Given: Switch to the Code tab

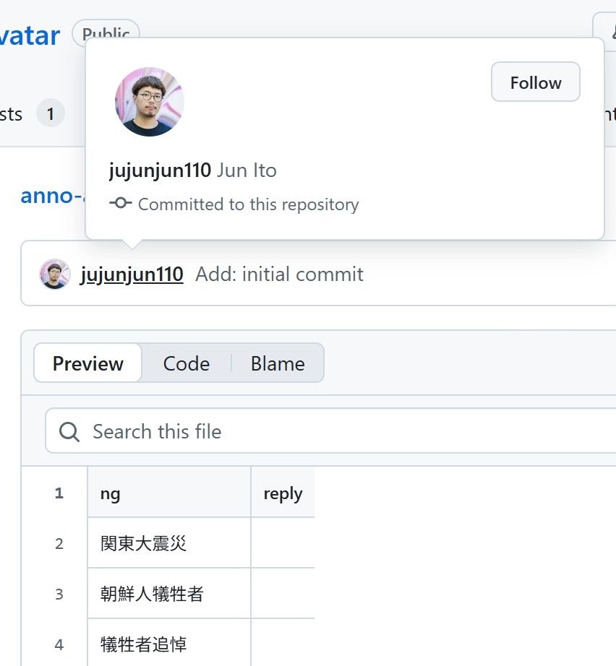Looking at the screenshot, I should (186, 363).
